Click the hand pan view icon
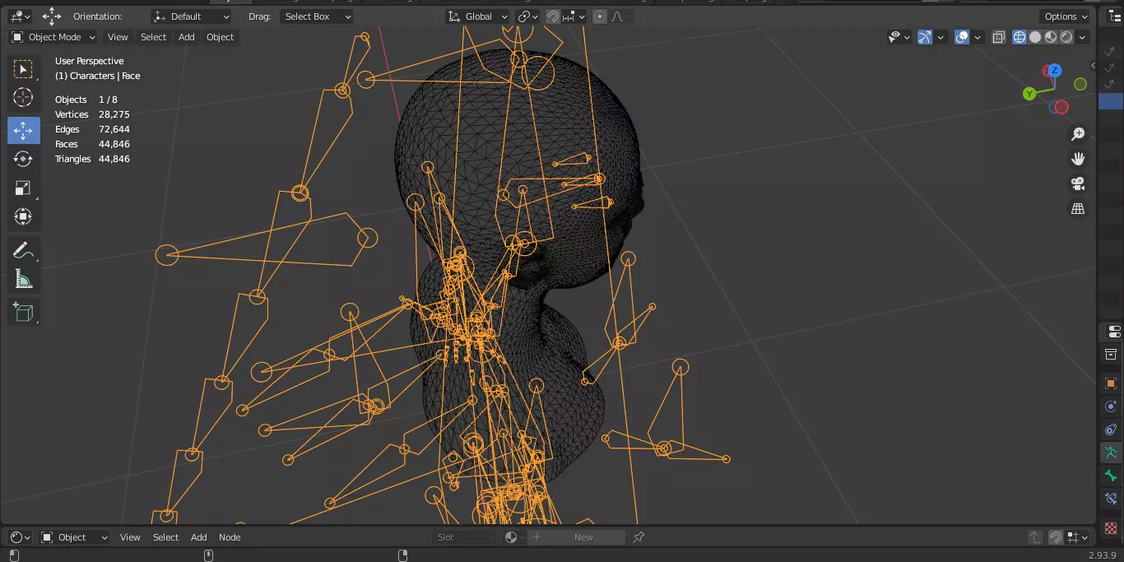 coord(1078,159)
